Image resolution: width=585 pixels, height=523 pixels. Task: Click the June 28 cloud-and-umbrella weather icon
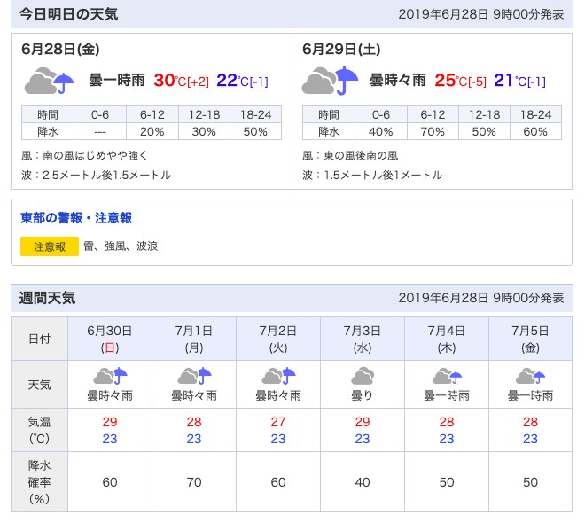[50, 80]
